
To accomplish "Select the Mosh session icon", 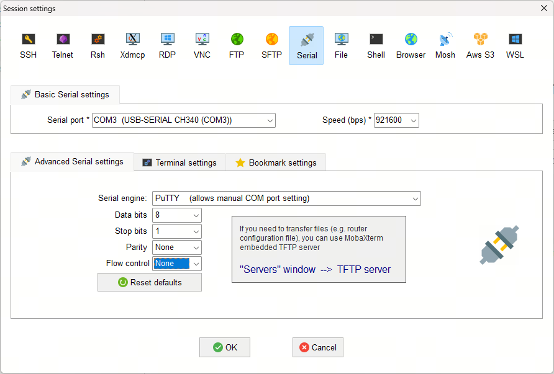I will (x=445, y=45).
